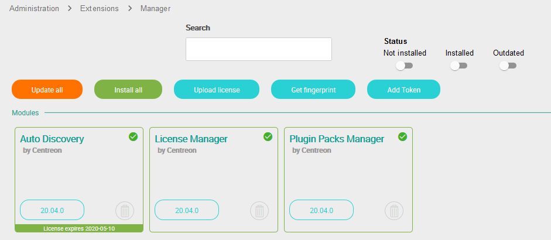Click the Update all button
The width and height of the screenshot is (551, 240).
click(47, 90)
